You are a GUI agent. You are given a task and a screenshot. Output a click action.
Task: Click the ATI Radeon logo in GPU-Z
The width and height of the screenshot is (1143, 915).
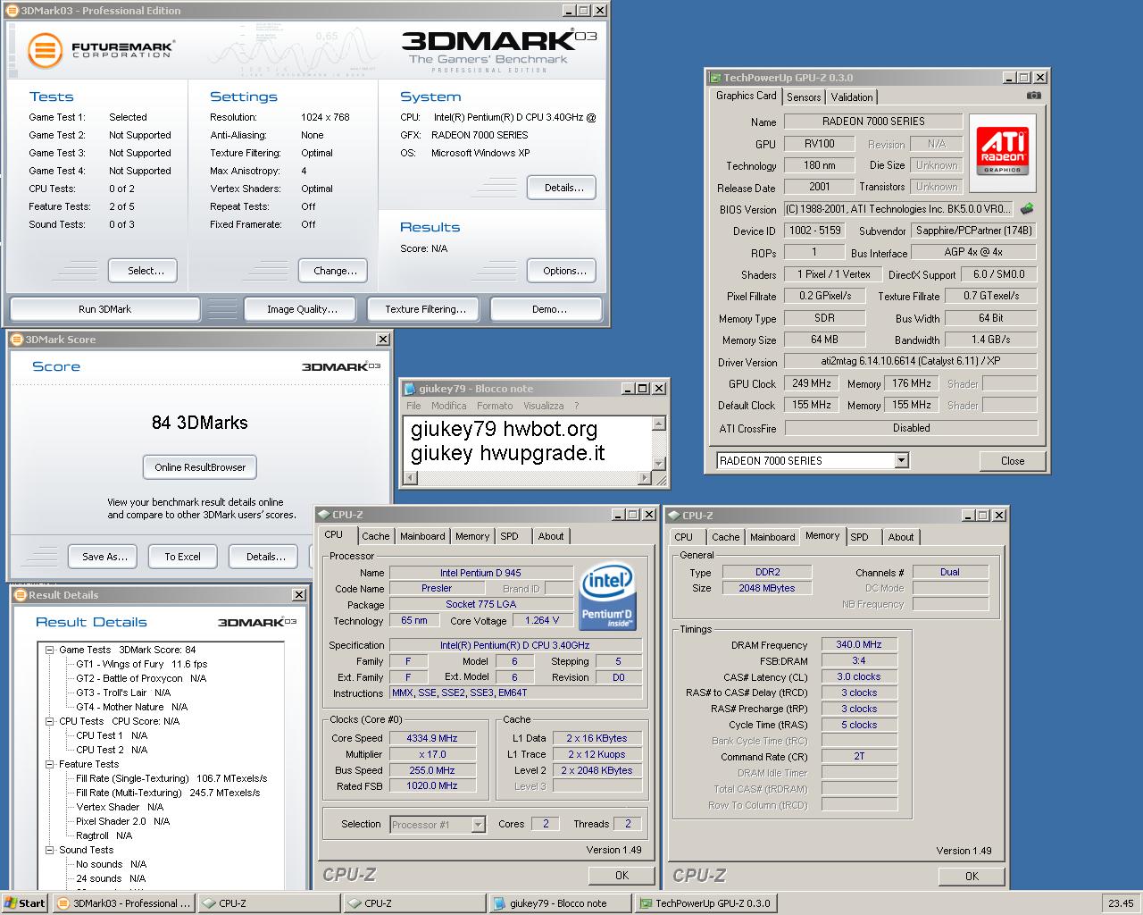tap(1003, 152)
